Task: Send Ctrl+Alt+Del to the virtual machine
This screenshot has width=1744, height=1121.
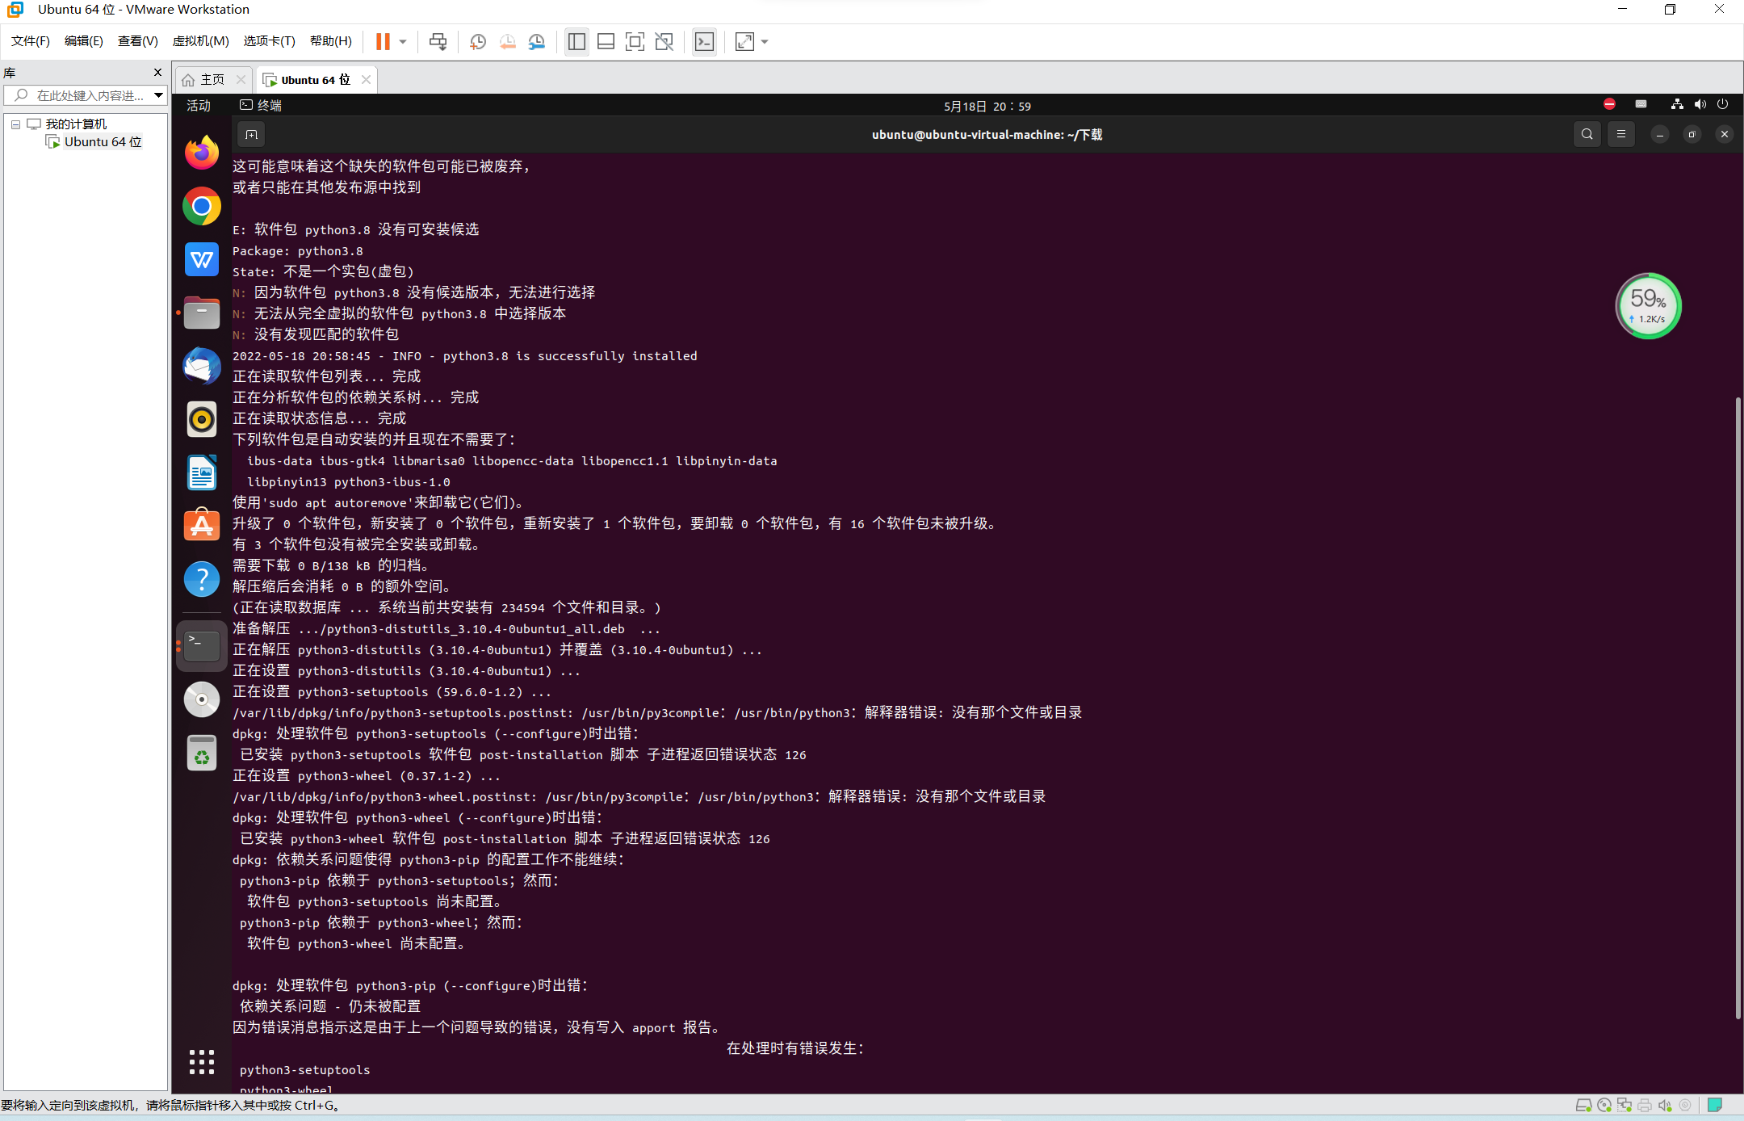Action: click(x=438, y=41)
